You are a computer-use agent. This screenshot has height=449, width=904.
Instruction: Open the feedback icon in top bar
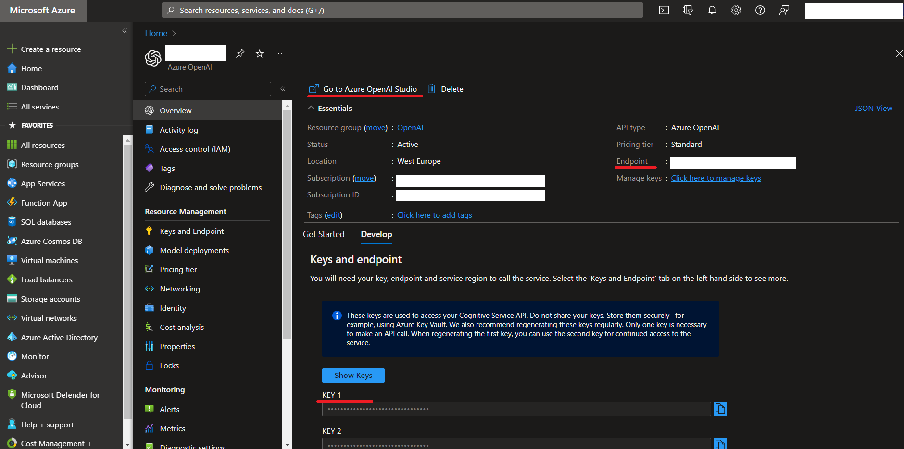coord(784,10)
